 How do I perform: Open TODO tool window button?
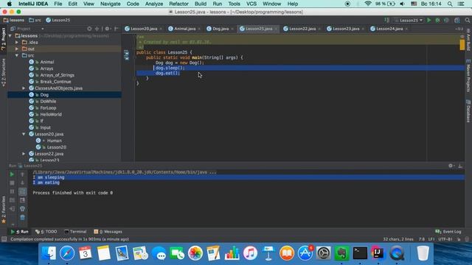click(46, 232)
